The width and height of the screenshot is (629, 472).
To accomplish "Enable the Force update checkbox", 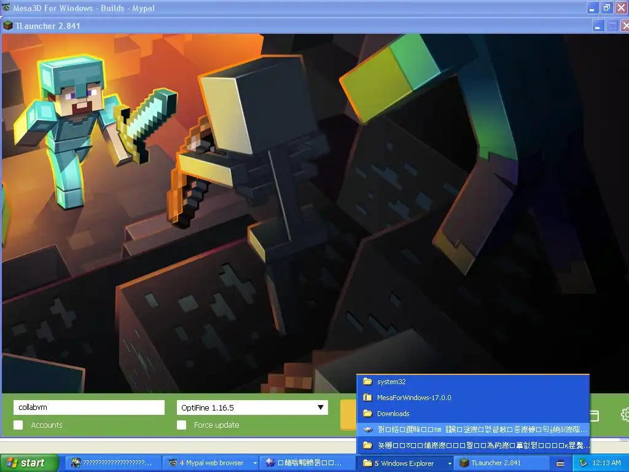I will 181,425.
